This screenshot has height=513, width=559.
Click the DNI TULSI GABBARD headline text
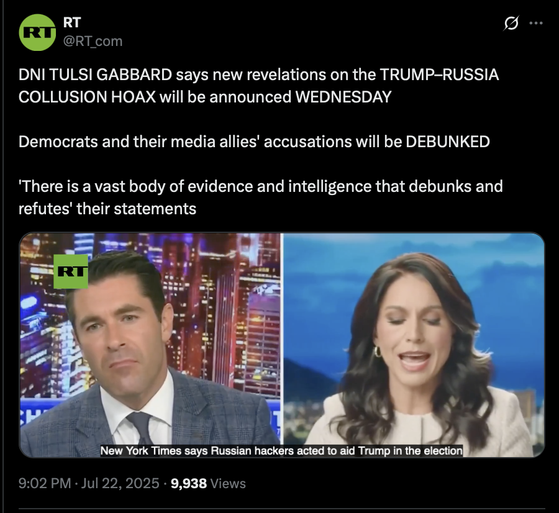tap(95, 75)
